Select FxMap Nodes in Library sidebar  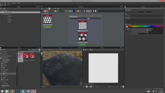tap(5, 58)
